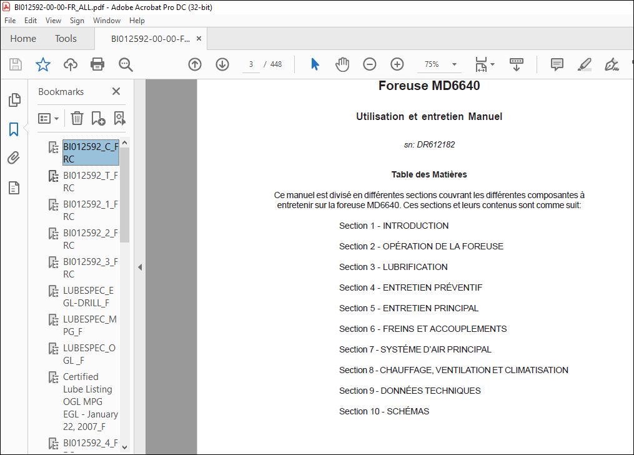
Task: Go to previous page arrow
Action: pos(195,64)
